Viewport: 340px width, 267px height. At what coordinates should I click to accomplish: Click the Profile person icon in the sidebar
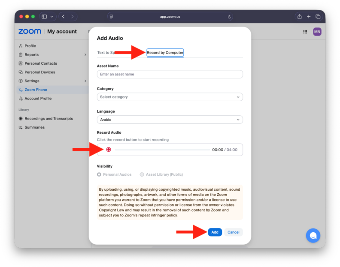click(21, 46)
